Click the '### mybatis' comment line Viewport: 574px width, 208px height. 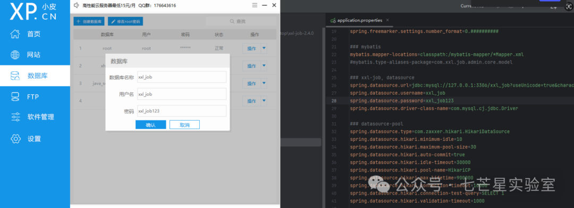(365, 47)
